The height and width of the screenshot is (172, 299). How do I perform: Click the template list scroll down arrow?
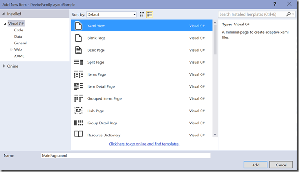215,135
